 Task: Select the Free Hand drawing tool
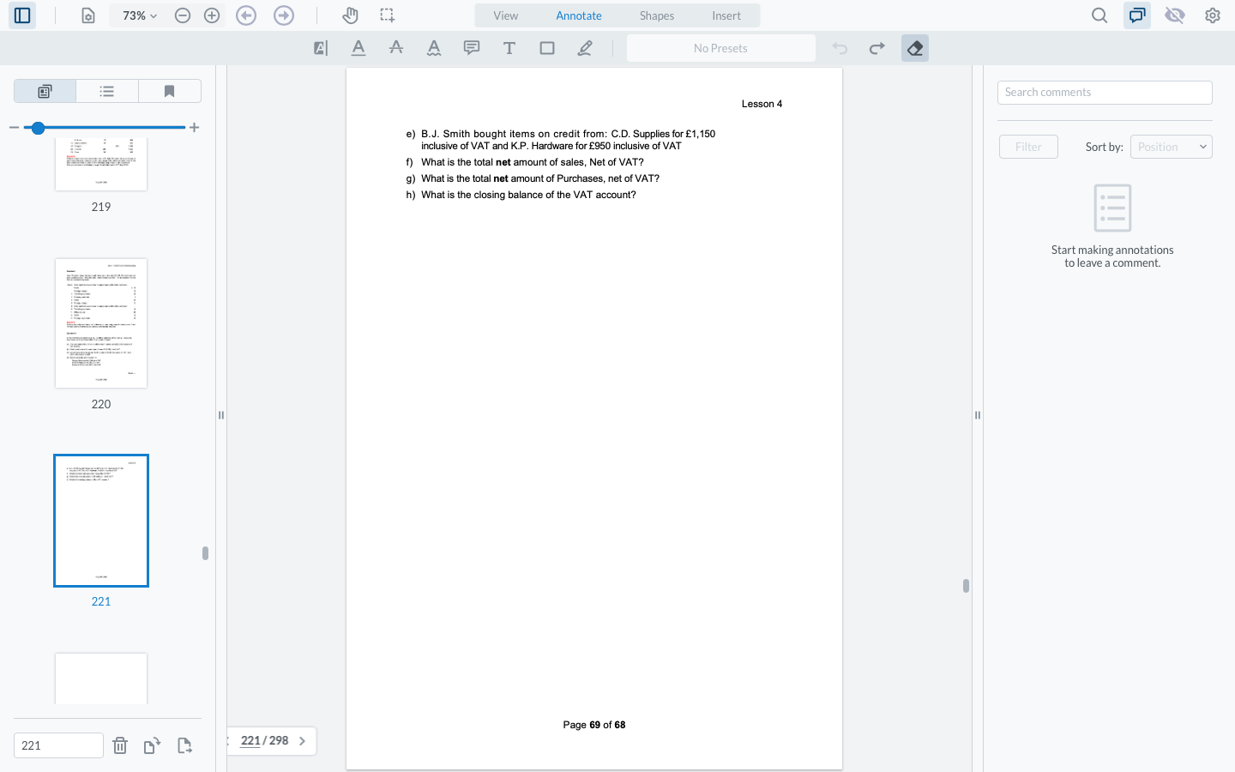tap(585, 48)
